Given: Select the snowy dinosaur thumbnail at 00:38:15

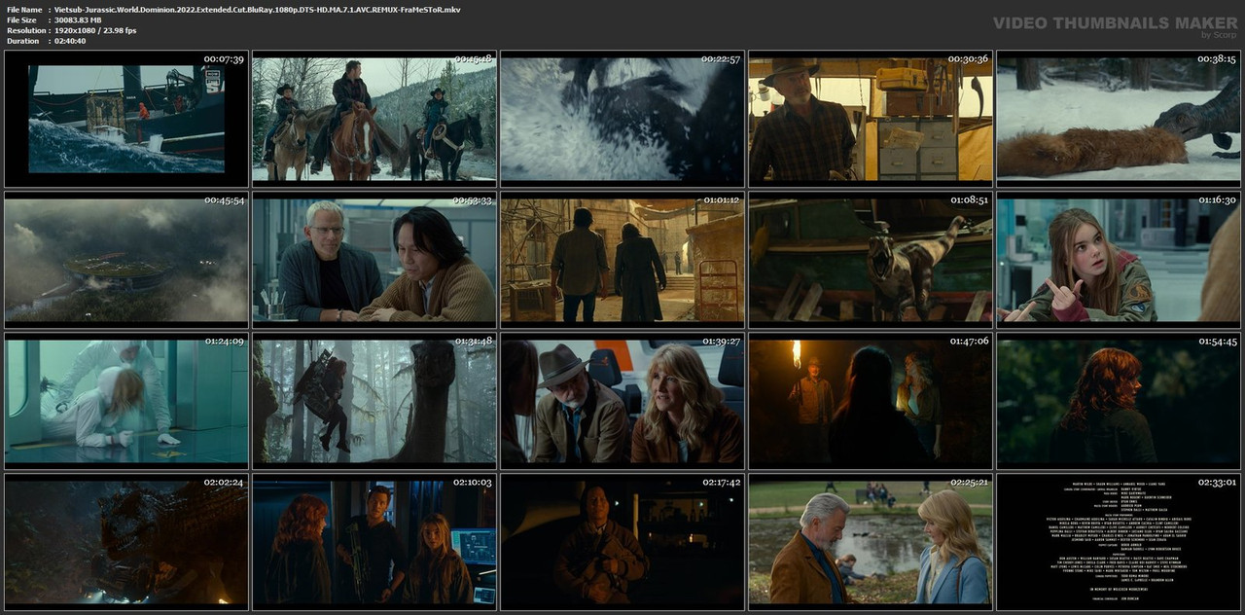Looking at the screenshot, I should coord(1119,119).
